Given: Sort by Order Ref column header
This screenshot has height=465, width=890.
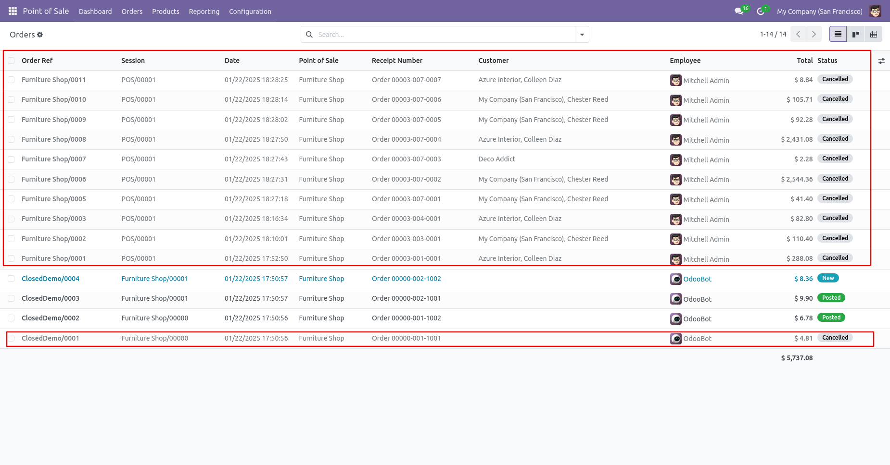Looking at the screenshot, I should click(x=37, y=61).
